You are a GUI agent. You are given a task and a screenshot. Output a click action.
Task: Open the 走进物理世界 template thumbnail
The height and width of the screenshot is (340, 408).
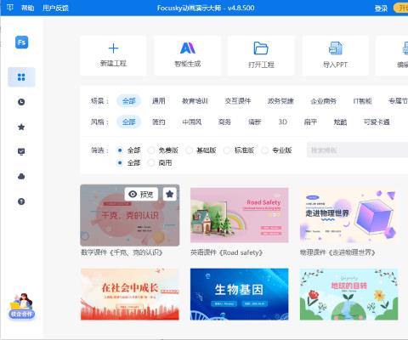click(348, 215)
